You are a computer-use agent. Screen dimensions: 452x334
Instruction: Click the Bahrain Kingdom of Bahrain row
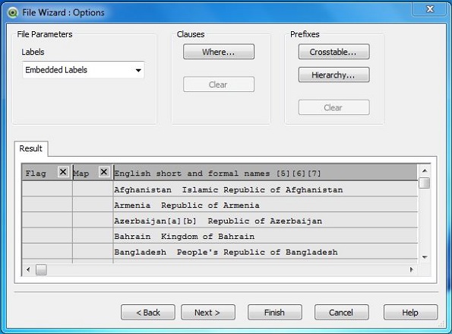(220, 236)
